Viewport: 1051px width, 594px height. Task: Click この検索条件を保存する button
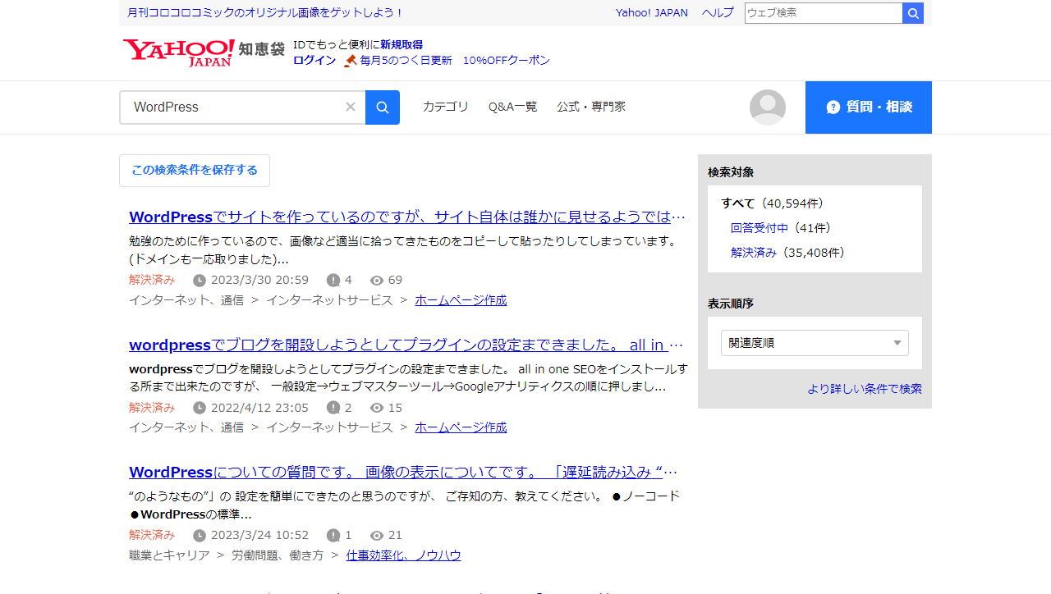click(195, 171)
